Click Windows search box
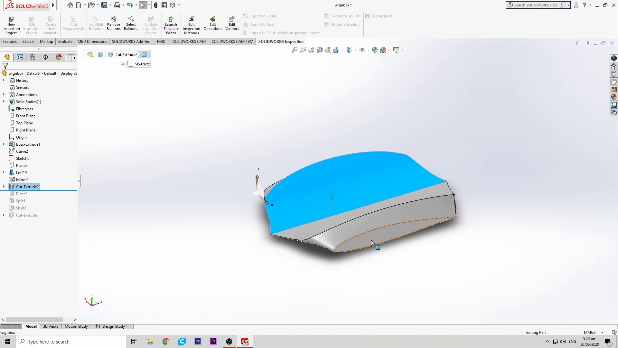The image size is (618, 348). point(71,342)
